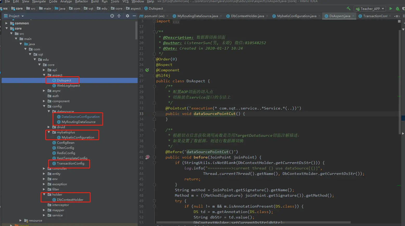Close the MyRoutingDataSource.java tab
The image size is (405, 226).
pyautogui.click(x=221, y=16)
